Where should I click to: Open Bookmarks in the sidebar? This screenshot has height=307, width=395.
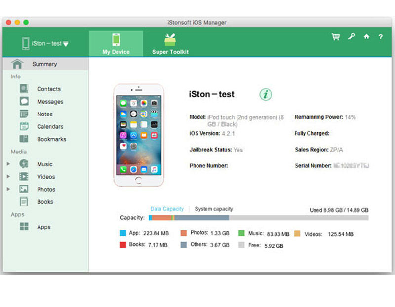coord(52,139)
